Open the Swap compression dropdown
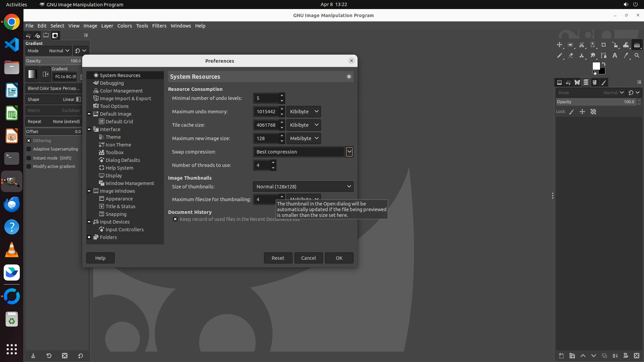 point(349,152)
